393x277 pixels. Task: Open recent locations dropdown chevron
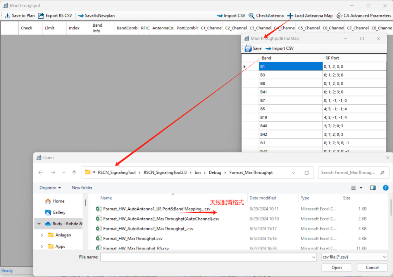tap(64, 173)
